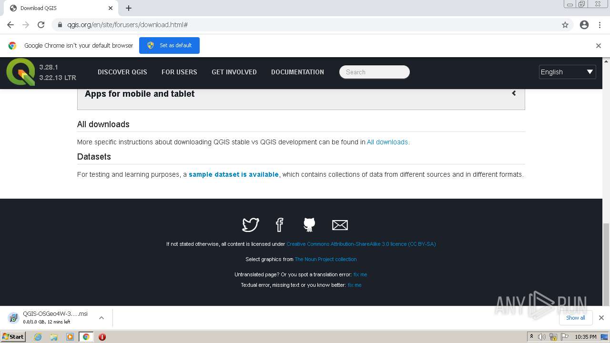Open The Noun Project collection link

(325, 259)
